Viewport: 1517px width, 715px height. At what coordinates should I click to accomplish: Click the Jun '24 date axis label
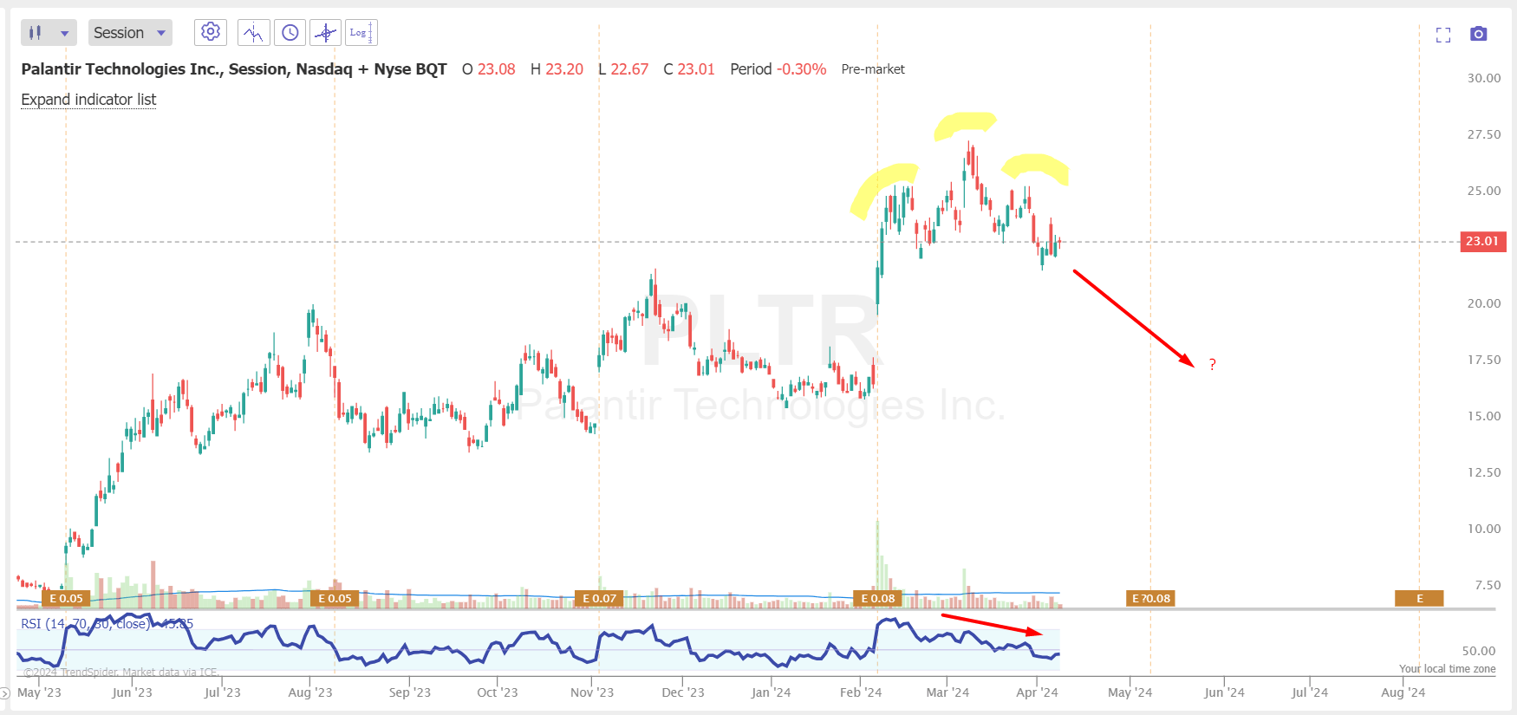pos(1224,692)
